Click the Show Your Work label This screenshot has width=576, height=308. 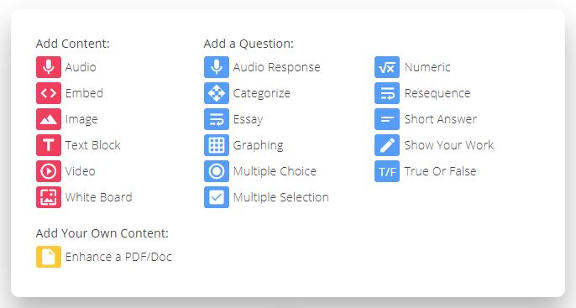point(449,145)
